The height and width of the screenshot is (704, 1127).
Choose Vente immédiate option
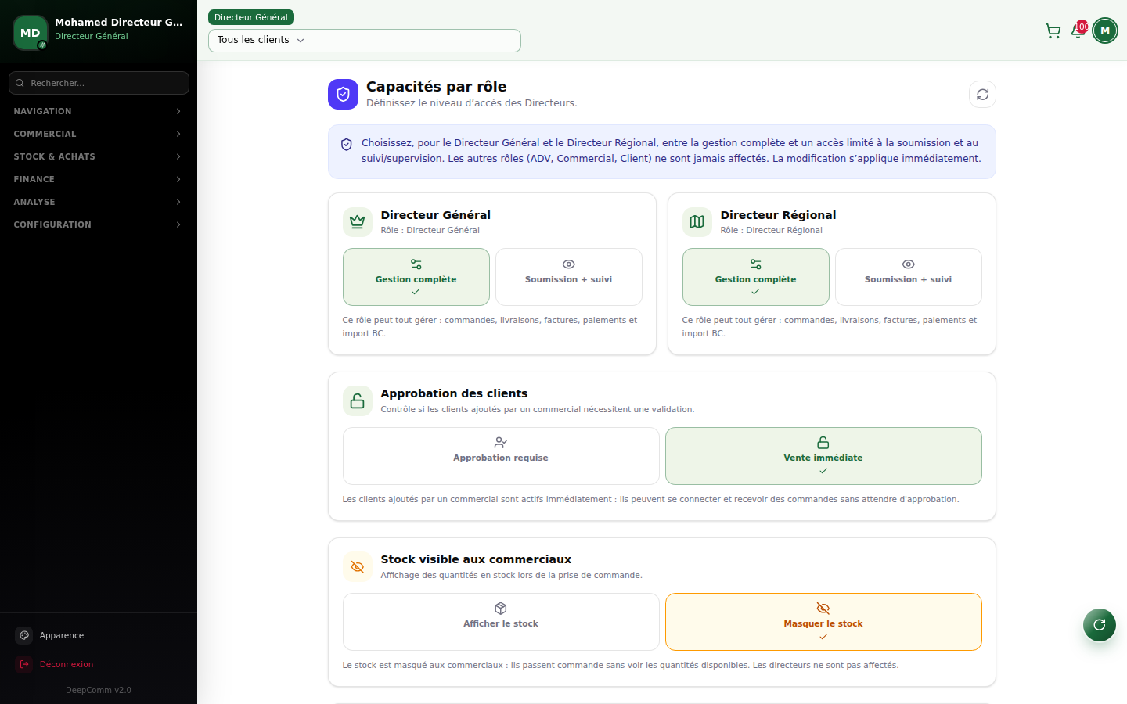click(823, 456)
